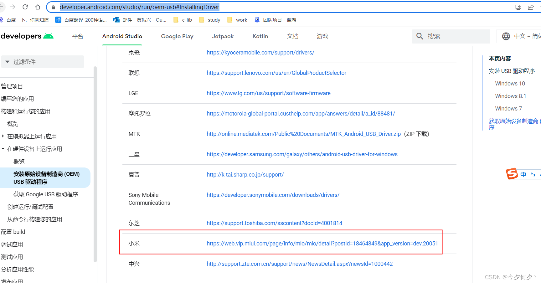This screenshot has height=283, width=541.
Task: Open the Android Studio nav tab
Action: coord(122,36)
